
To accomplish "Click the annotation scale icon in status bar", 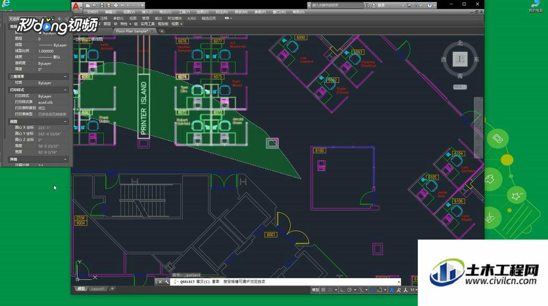I will pyautogui.click(x=405, y=290).
